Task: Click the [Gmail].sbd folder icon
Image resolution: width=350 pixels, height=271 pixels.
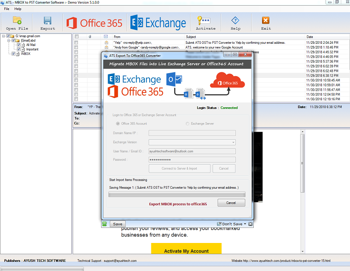Action: (17, 40)
